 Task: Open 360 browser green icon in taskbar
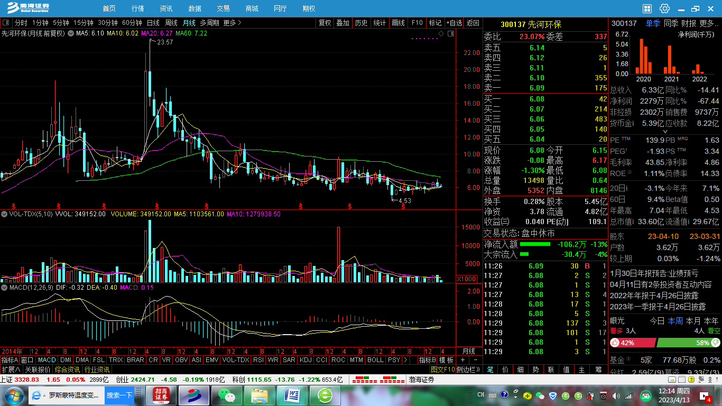325,395
